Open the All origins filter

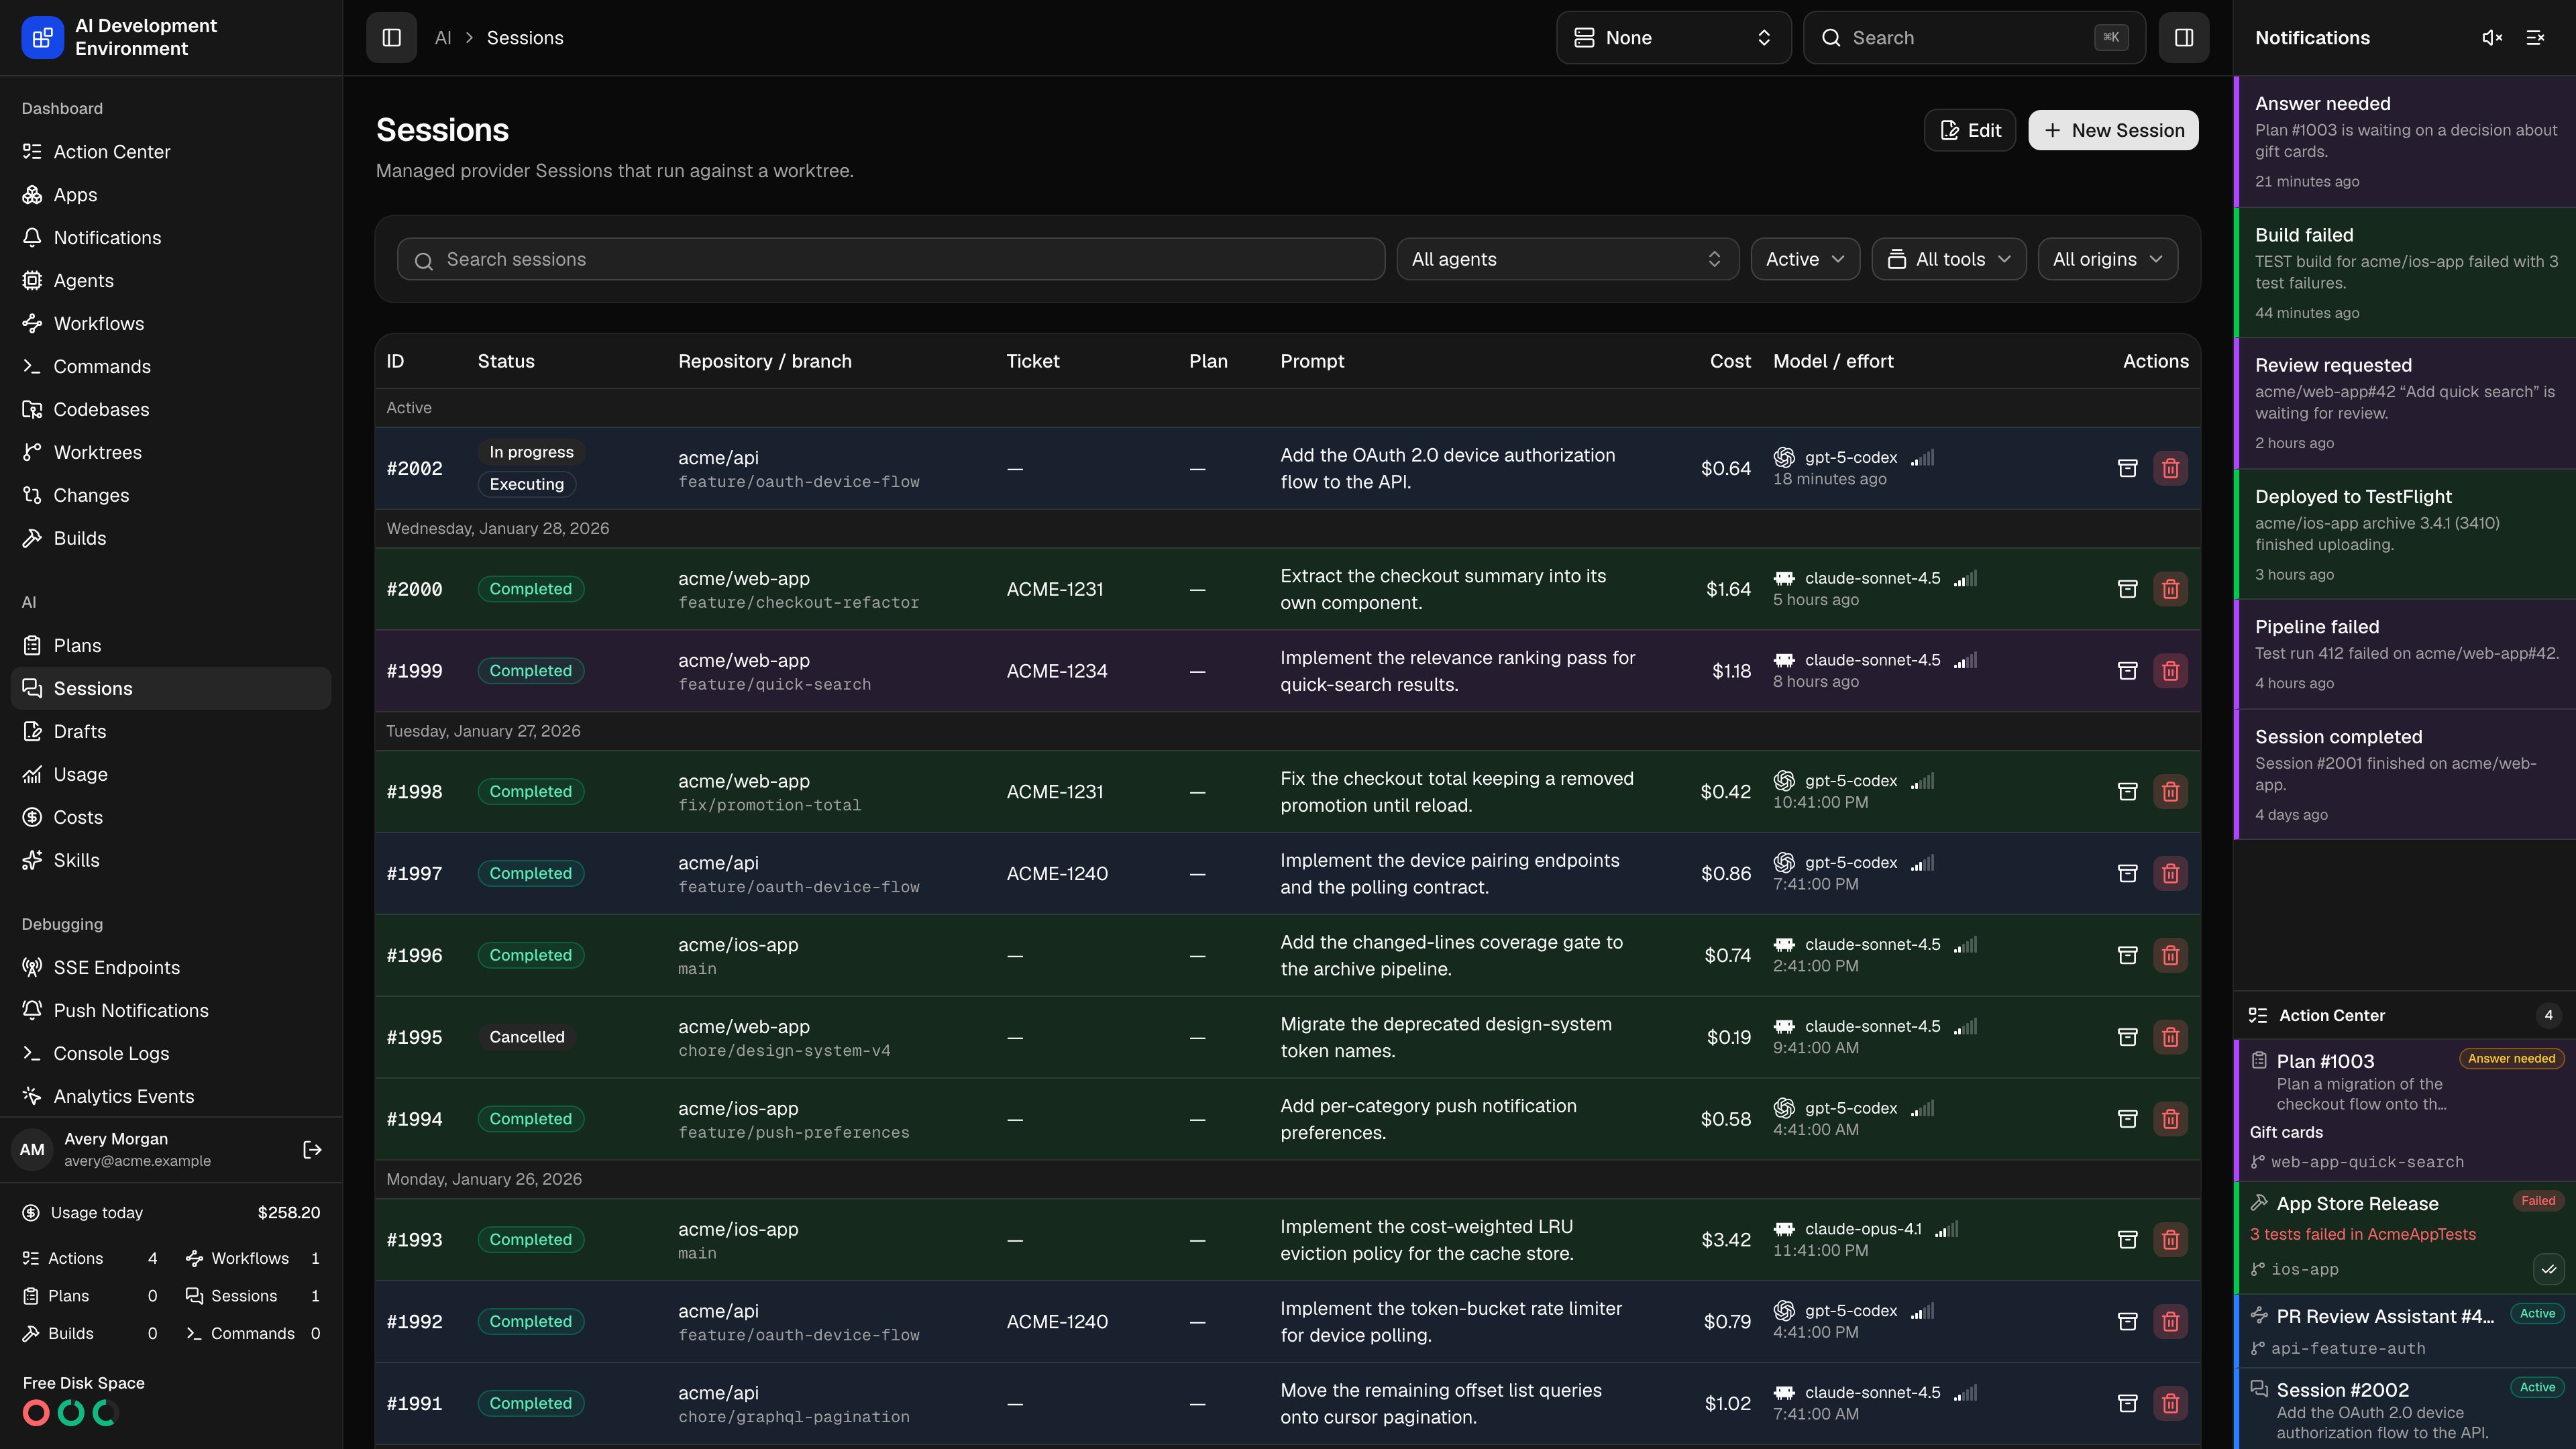[2108, 259]
